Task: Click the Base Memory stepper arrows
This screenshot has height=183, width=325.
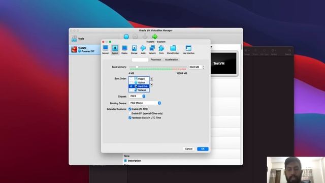Action: click(x=204, y=67)
